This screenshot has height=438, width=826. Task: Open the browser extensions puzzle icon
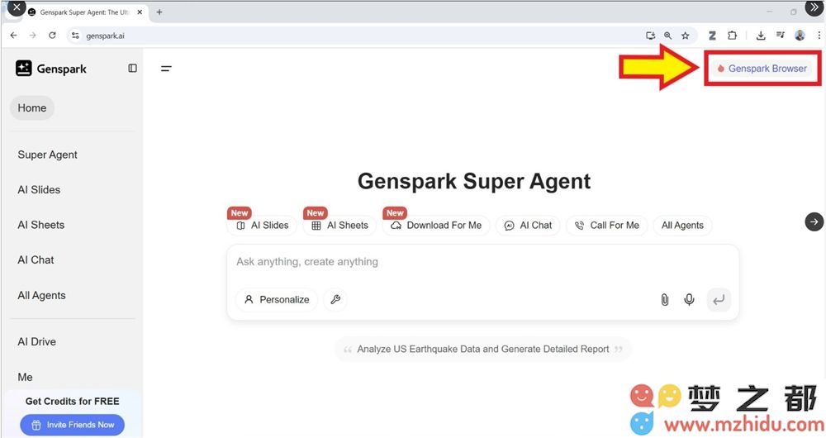(x=732, y=36)
